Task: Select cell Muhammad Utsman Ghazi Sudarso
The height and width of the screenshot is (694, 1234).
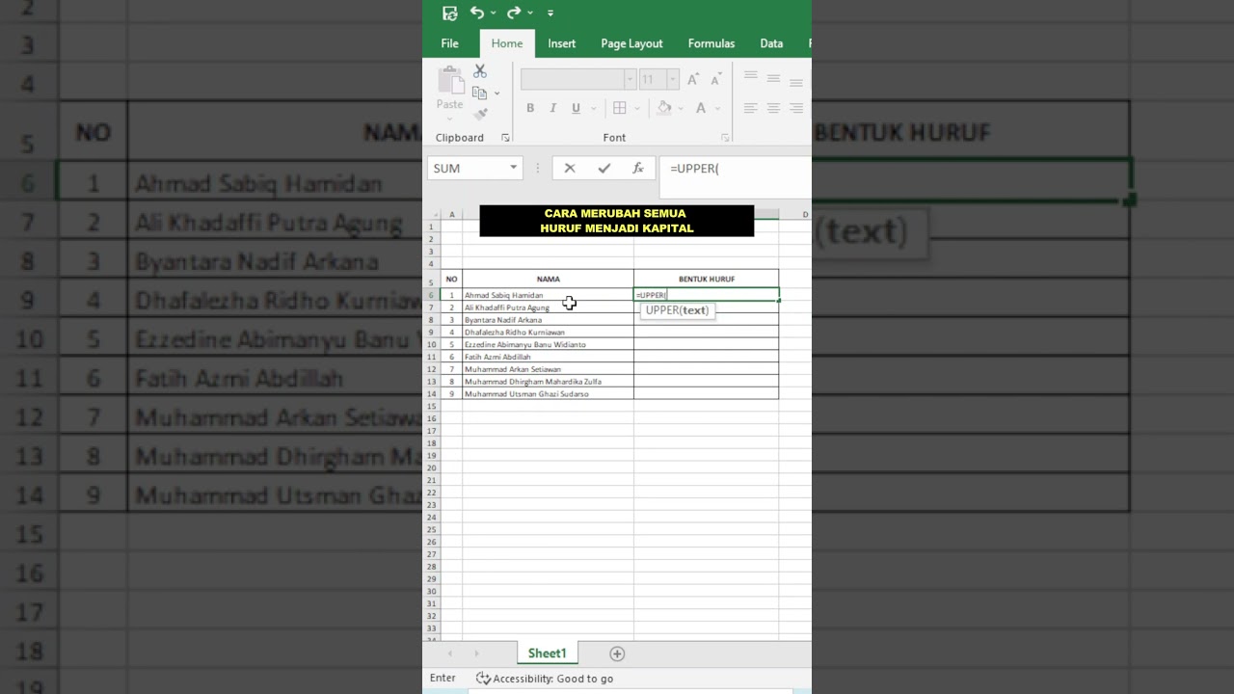Action: (x=548, y=393)
